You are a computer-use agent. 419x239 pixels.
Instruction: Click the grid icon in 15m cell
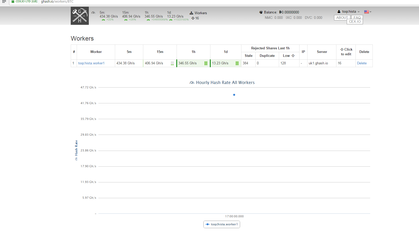(172, 63)
